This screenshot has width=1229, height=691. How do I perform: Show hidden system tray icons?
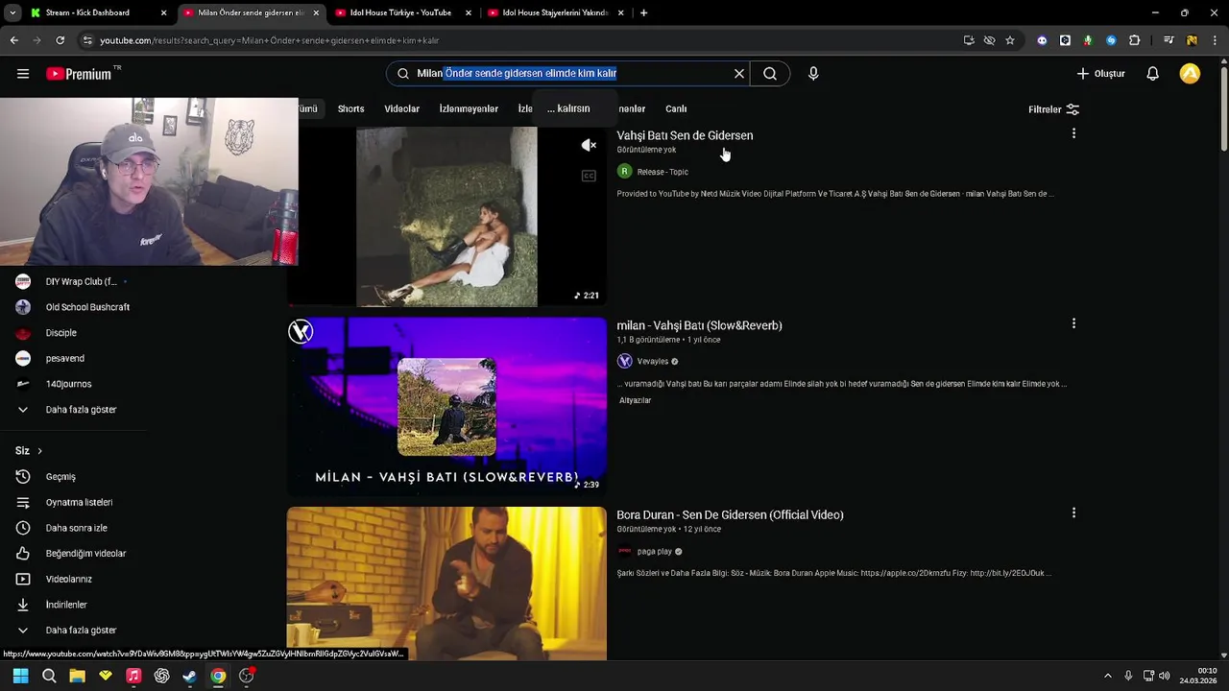point(1107,676)
